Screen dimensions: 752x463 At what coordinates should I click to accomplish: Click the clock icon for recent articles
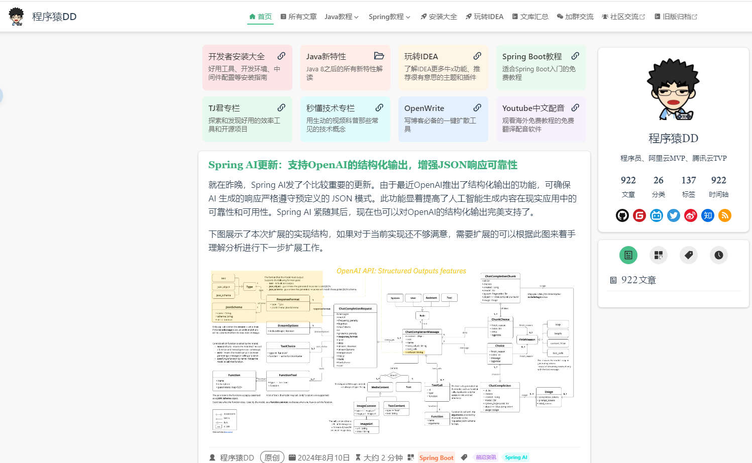pyautogui.click(x=719, y=255)
